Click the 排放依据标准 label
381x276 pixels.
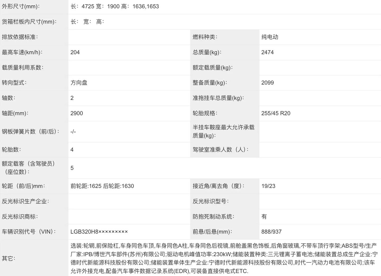tap(20, 37)
